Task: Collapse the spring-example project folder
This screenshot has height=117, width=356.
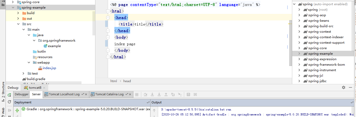Action: click(x=13, y=8)
